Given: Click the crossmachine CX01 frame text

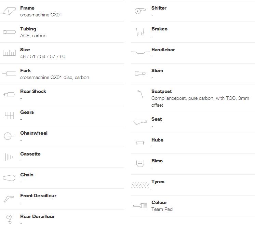Looking at the screenshot, I should coord(41,15).
